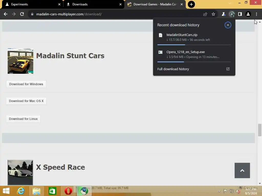Launch Internet Explorer from taskbar

click(x=21, y=191)
